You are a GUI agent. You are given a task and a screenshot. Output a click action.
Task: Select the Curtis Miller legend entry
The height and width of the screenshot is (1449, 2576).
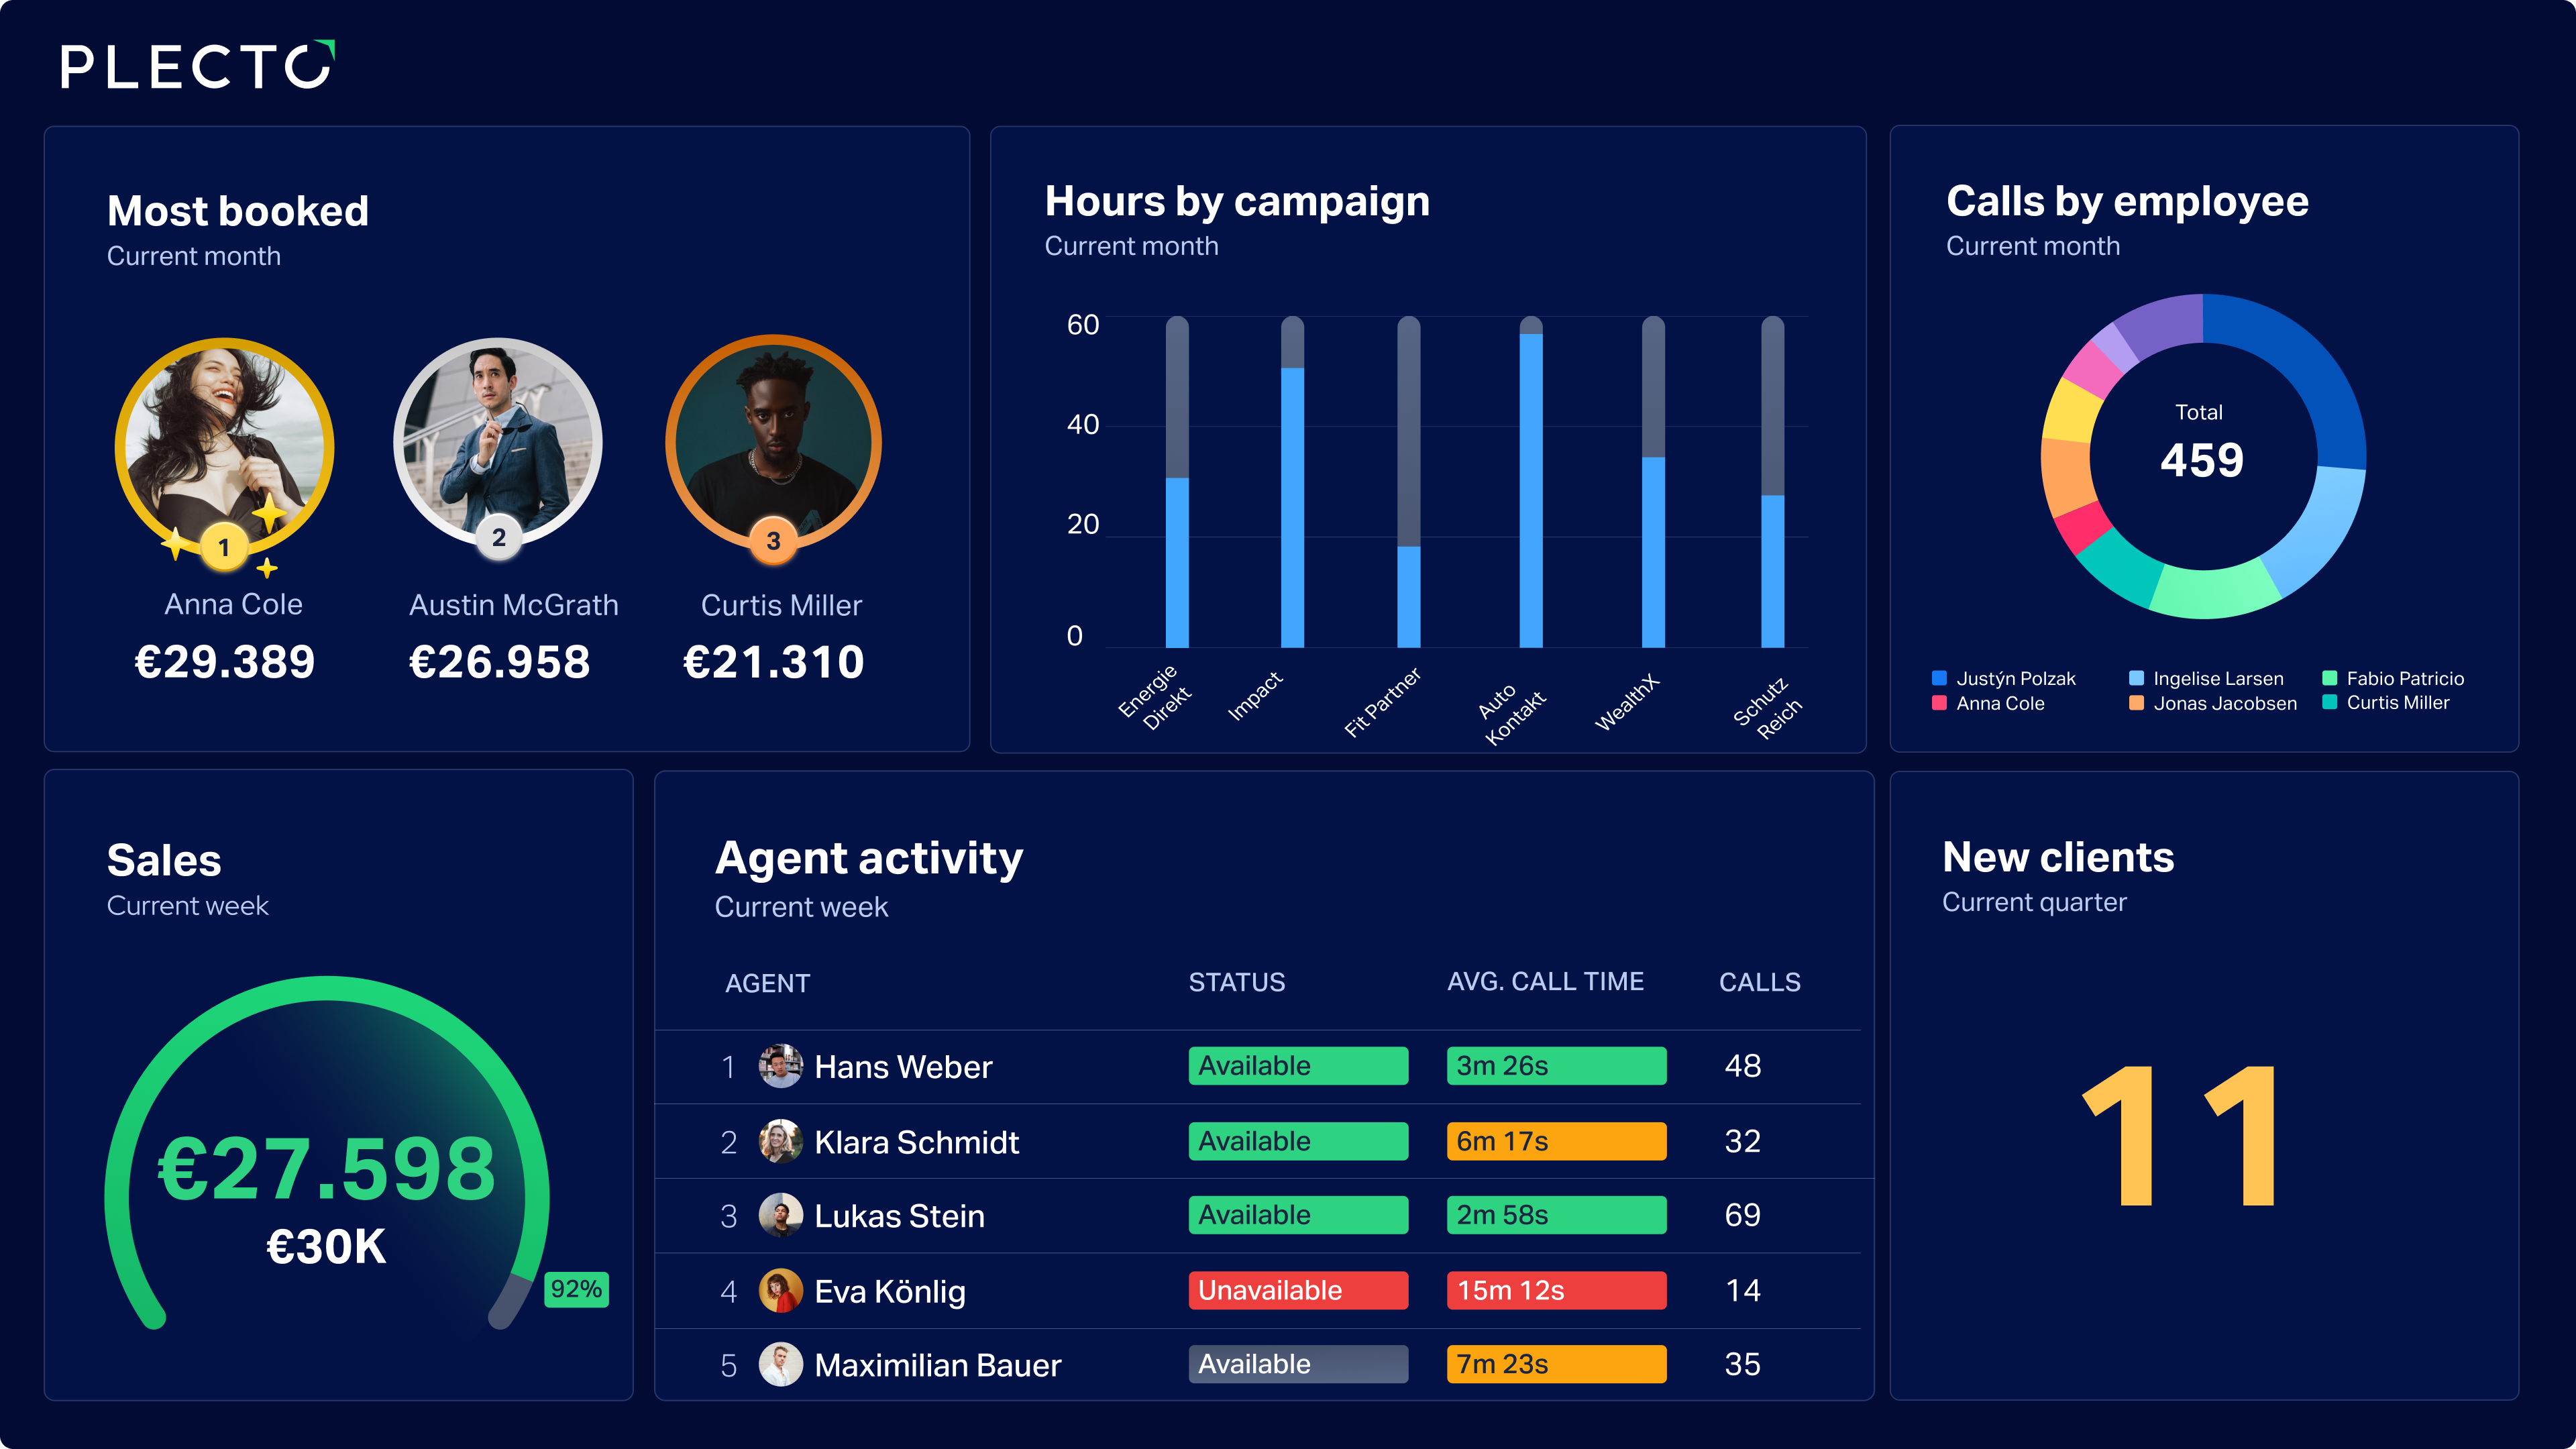pyautogui.click(x=2385, y=703)
